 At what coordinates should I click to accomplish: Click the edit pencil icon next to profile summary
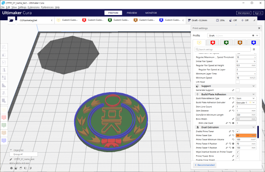(x=254, y=20)
